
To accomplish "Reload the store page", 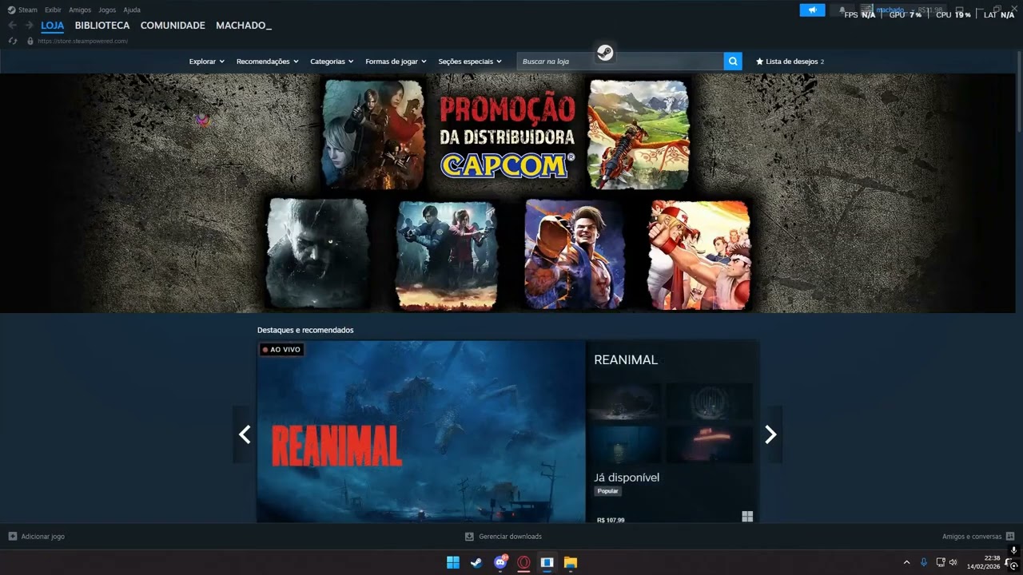I will [13, 41].
